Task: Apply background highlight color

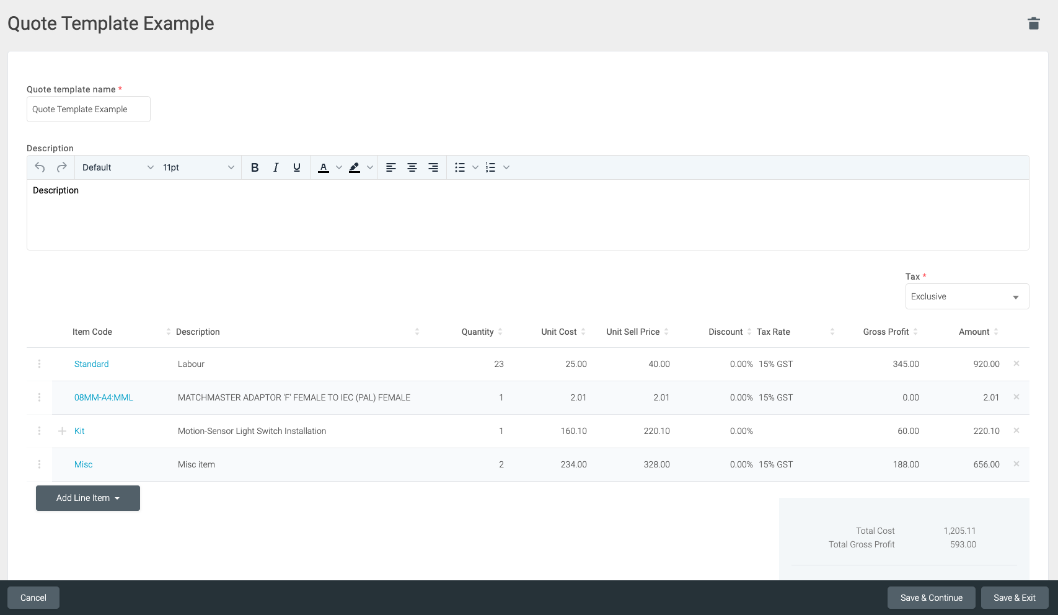Action: (355, 167)
